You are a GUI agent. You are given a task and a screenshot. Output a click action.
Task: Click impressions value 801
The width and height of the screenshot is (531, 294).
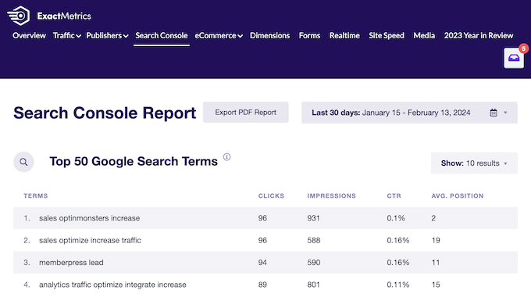point(313,285)
